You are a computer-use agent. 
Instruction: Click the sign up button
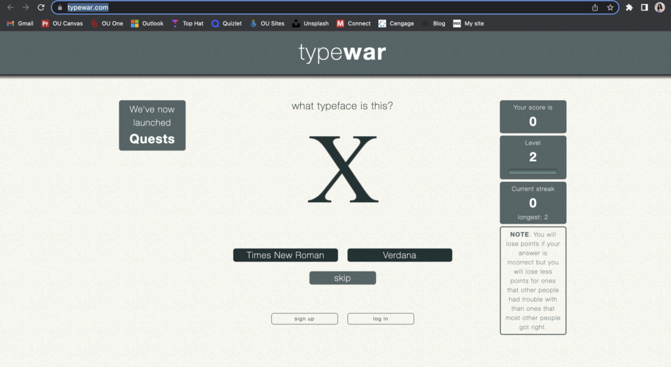pyautogui.click(x=305, y=319)
